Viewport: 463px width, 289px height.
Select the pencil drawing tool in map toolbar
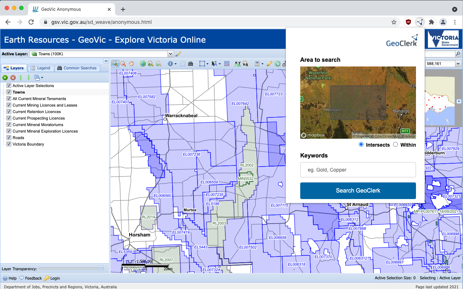tap(269, 64)
